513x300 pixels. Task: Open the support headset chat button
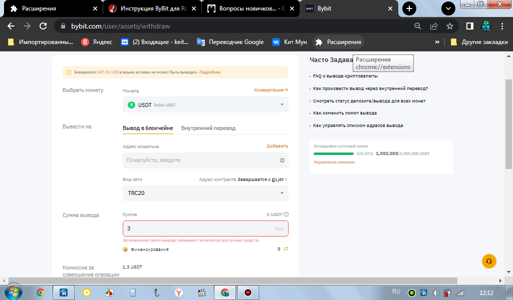point(489,261)
